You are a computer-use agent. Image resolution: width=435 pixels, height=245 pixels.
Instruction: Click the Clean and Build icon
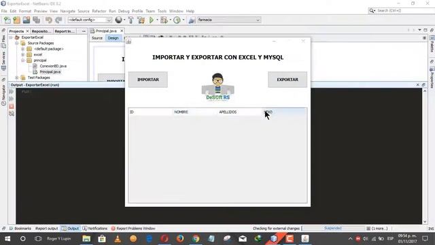141,20
